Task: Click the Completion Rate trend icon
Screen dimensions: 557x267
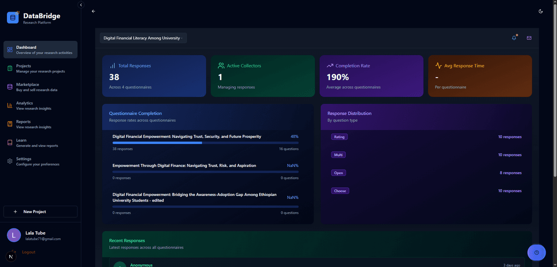Action: point(330,65)
